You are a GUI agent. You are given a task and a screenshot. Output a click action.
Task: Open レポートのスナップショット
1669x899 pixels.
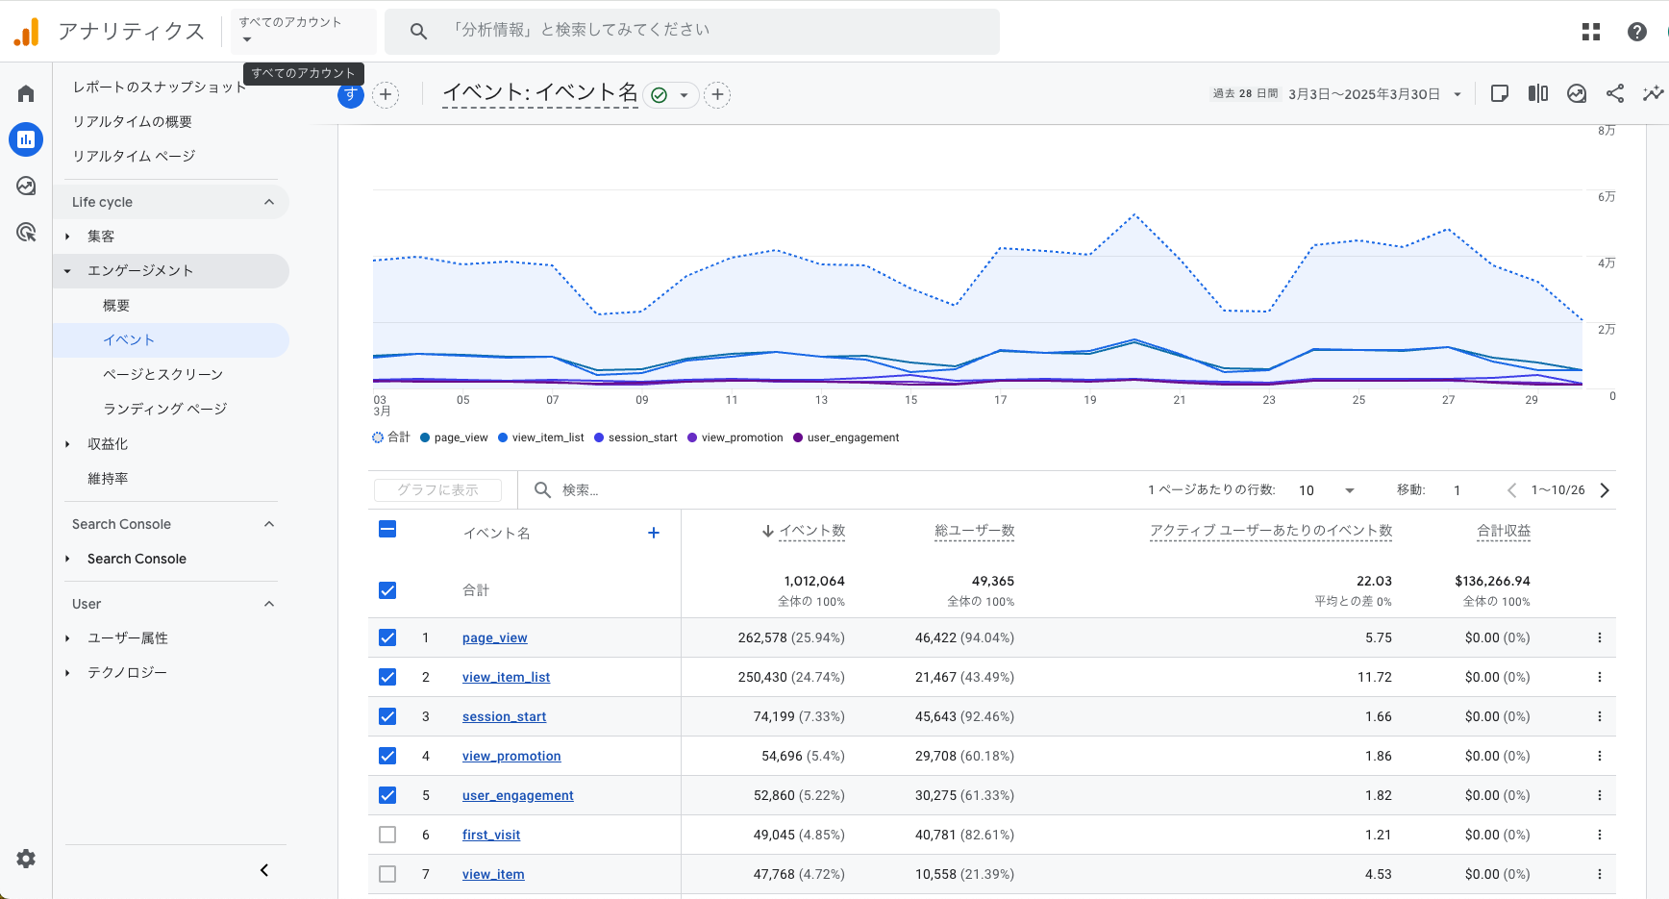coord(160,87)
